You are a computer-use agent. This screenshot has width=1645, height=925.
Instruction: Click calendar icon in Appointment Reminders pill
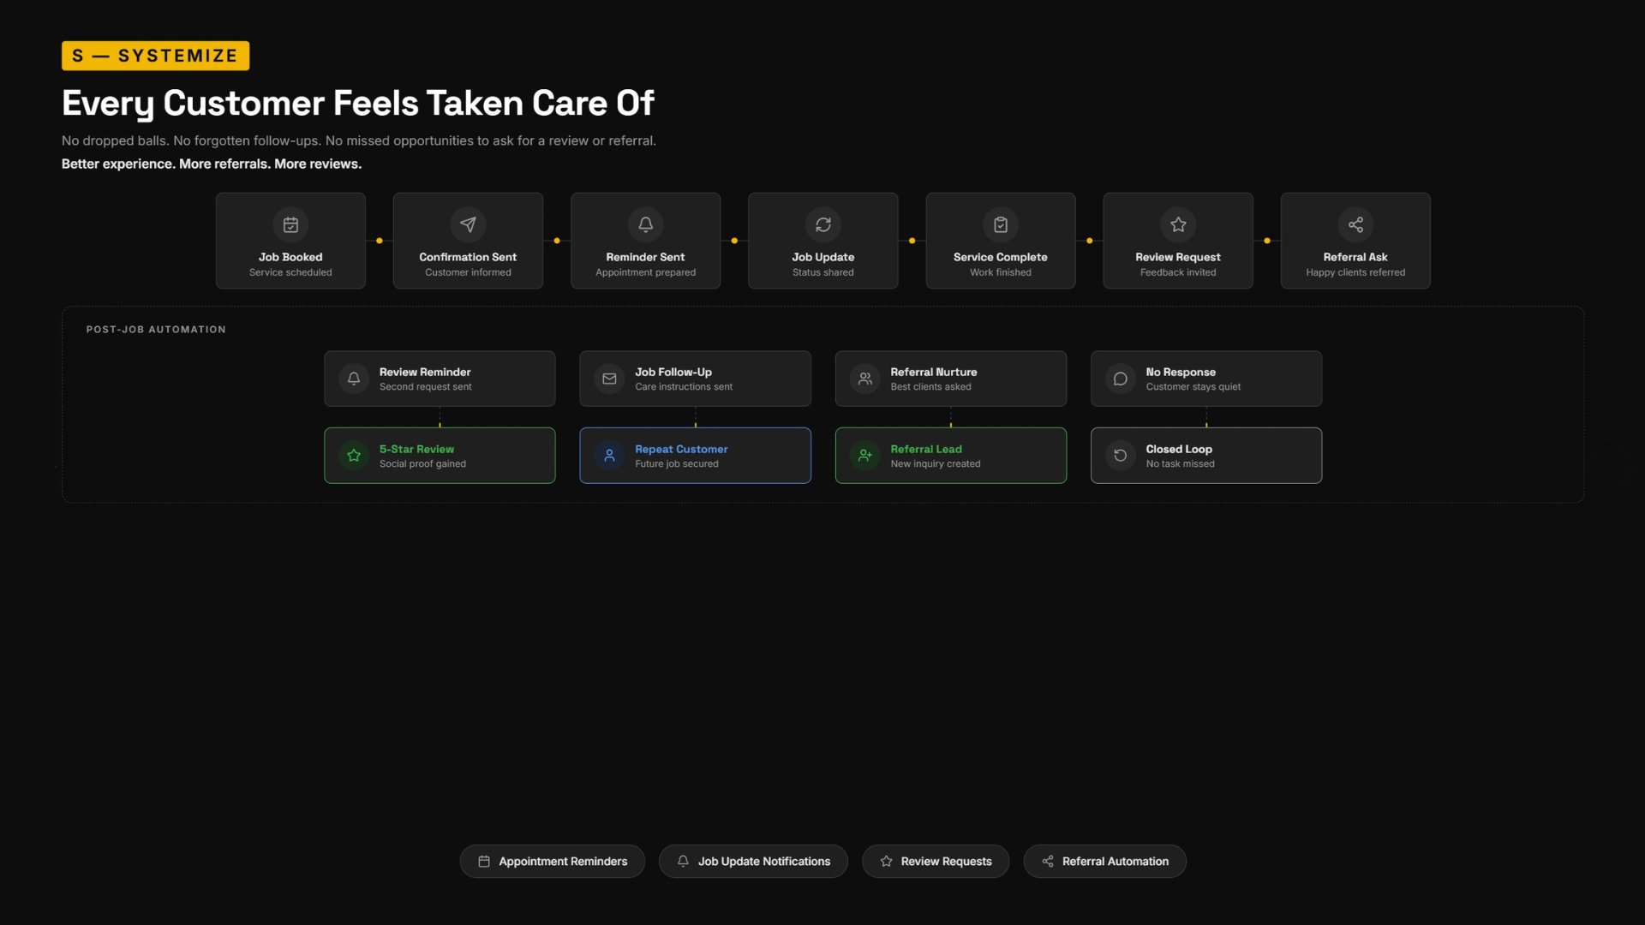point(484,862)
